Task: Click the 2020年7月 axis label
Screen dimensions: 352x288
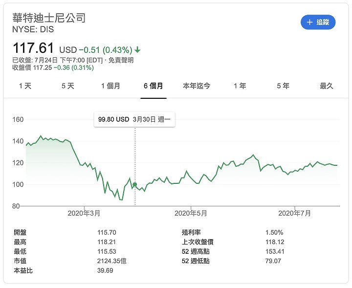Action: point(294,213)
